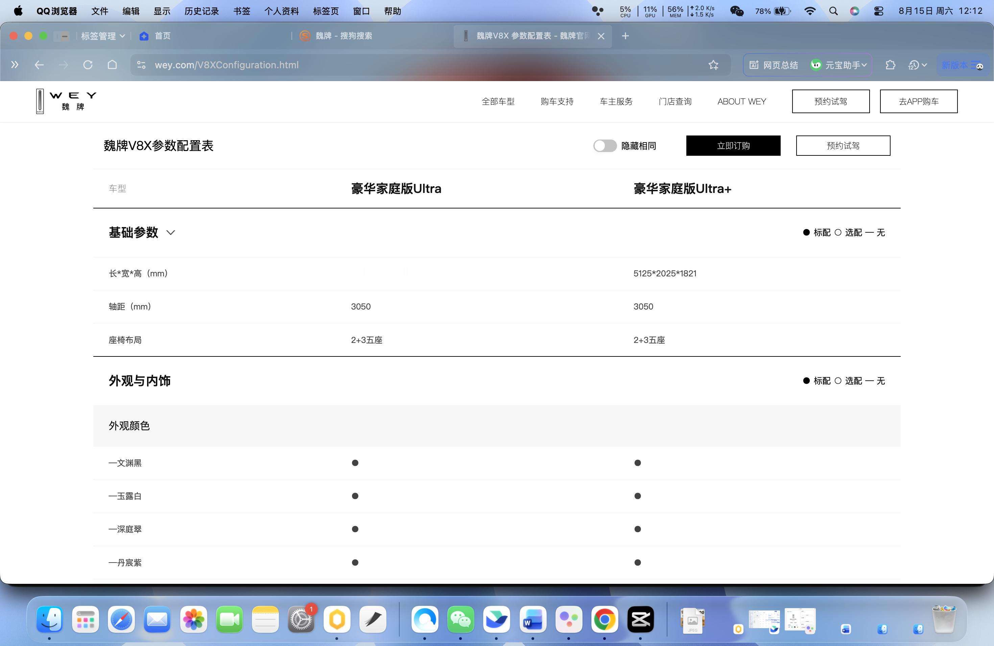Image resolution: width=994 pixels, height=646 pixels.
Task: Open Finder from the Dock
Action: point(50,619)
